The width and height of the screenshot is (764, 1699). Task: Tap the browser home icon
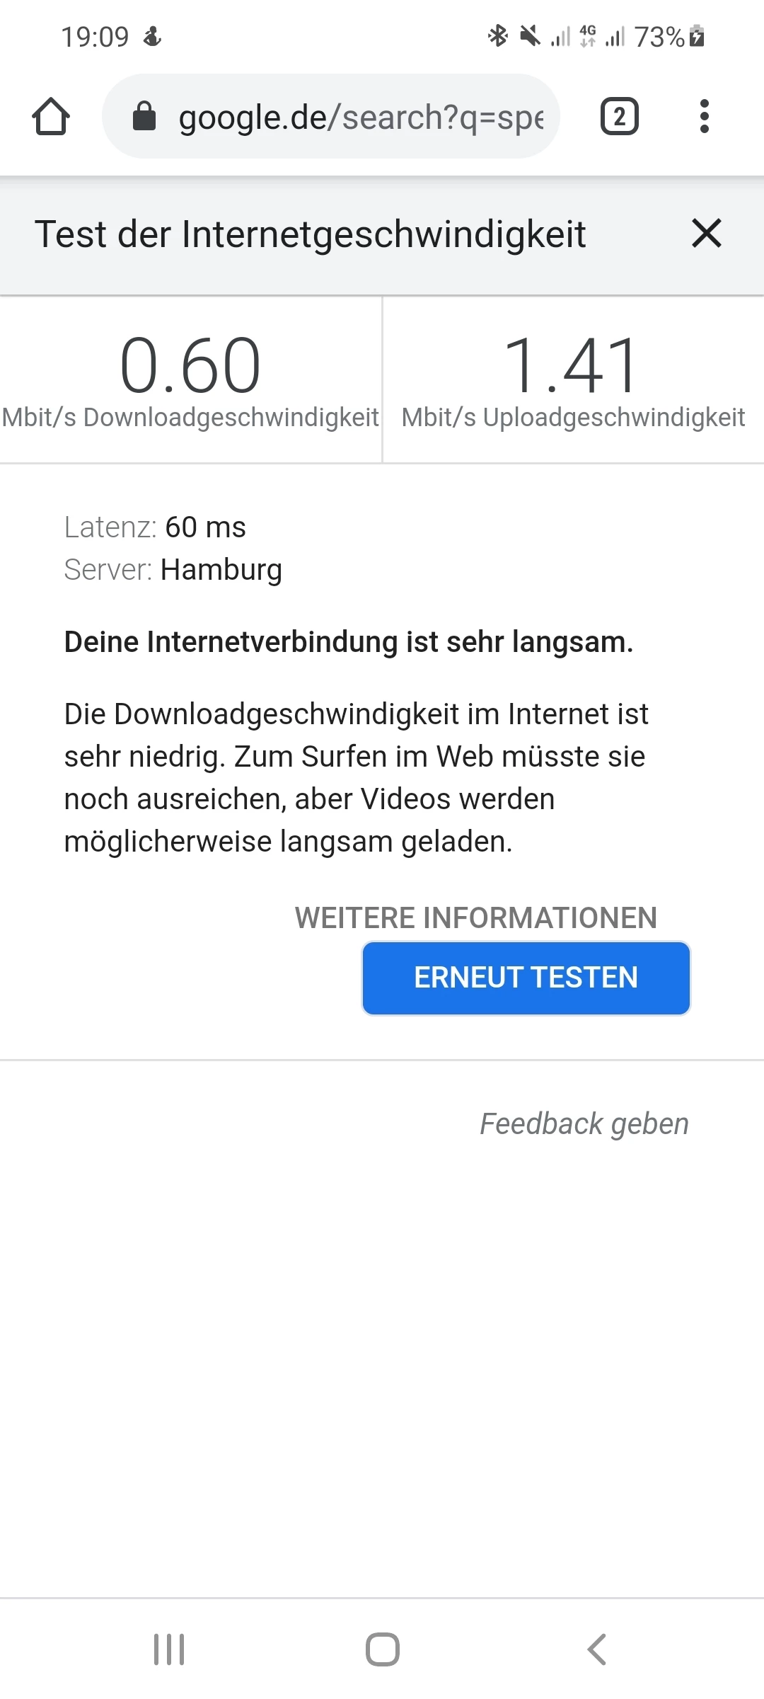(51, 117)
